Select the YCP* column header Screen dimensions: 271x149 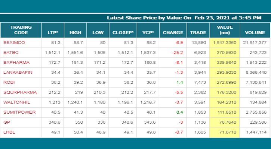[x=148, y=32]
